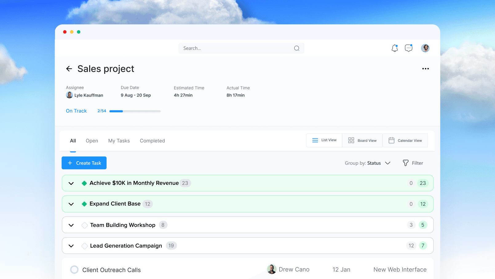This screenshot has width=495, height=279.
Task: Click the 12 open count for Lead Generation Campaign
Action: (411, 245)
